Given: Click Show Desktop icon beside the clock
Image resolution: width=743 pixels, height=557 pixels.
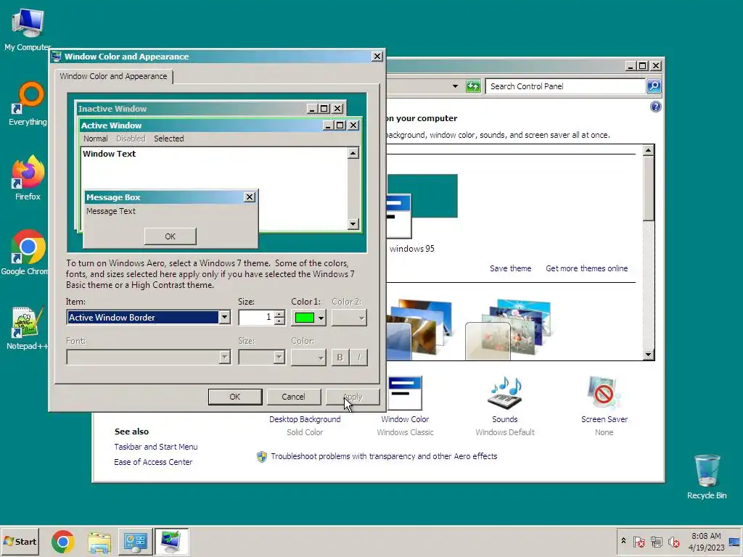Looking at the screenshot, I should pos(735,542).
